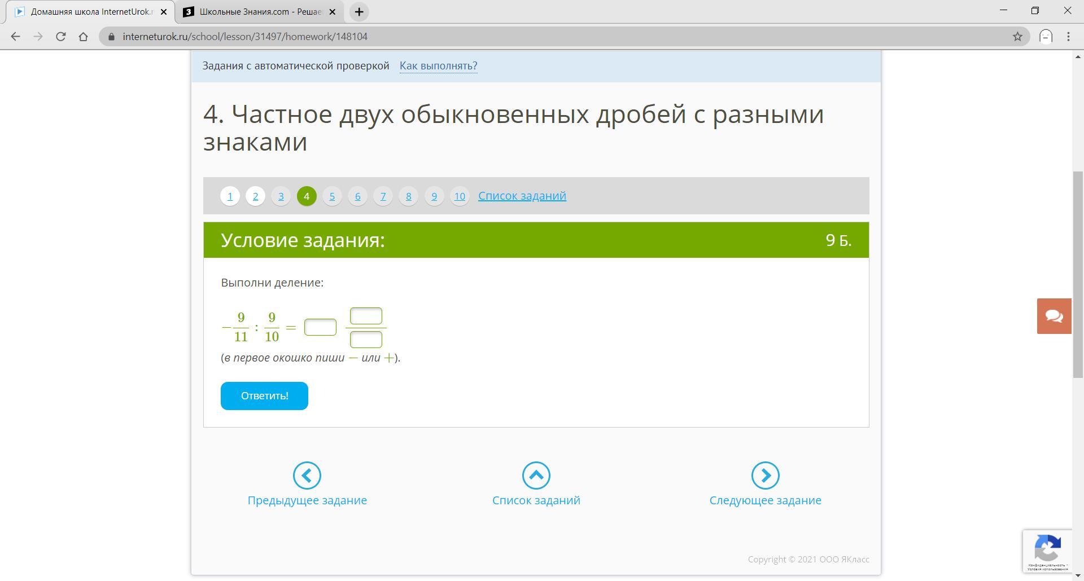This screenshot has height=581, width=1084.
Task: Click the numerator input box
Action: tap(366, 316)
